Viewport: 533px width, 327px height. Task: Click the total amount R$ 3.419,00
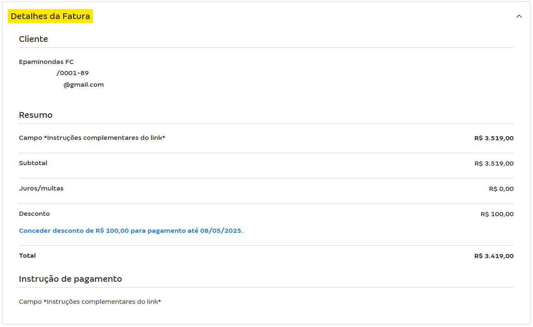coord(494,256)
